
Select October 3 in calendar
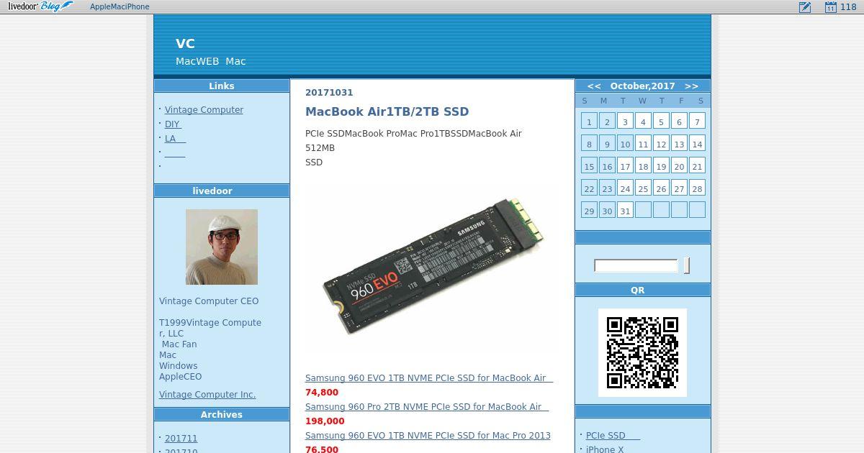click(625, 122)
